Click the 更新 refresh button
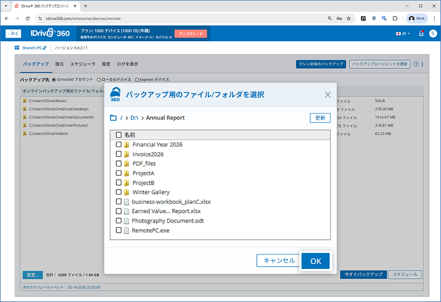 pyautogui.click(x=320, y=118)
